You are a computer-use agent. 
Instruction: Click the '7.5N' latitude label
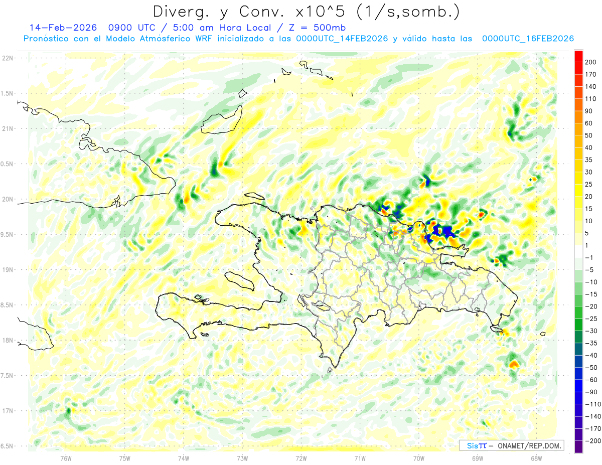coord(7,375)
